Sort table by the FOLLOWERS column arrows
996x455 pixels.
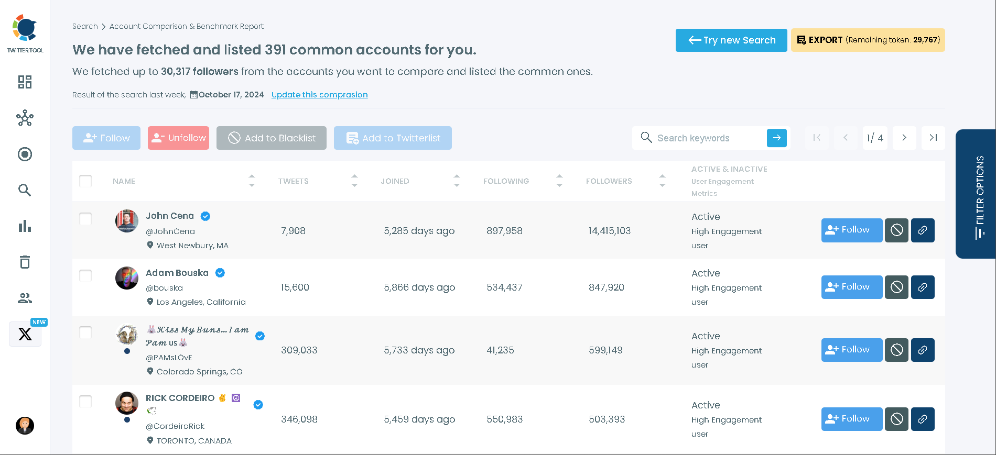pos(662,181)
